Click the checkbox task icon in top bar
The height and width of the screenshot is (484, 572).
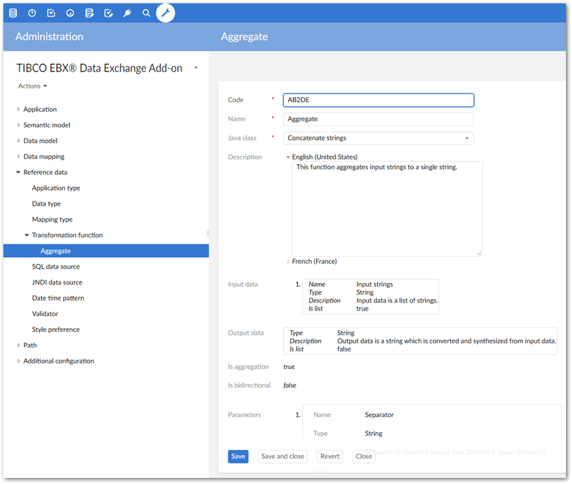51,13
